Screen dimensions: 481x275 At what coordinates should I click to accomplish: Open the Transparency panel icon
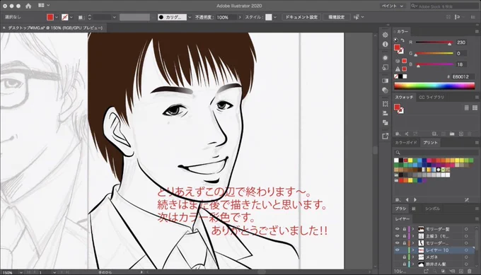coord(386,90)
